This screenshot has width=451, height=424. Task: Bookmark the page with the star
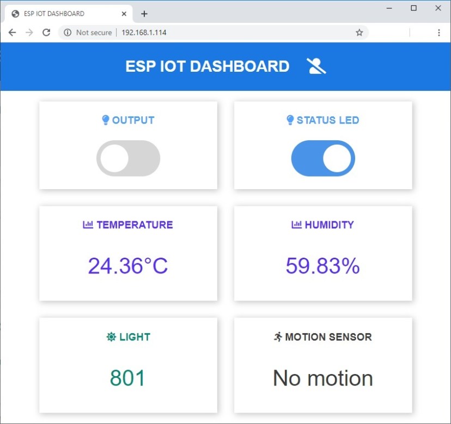(x=359, y=32)
